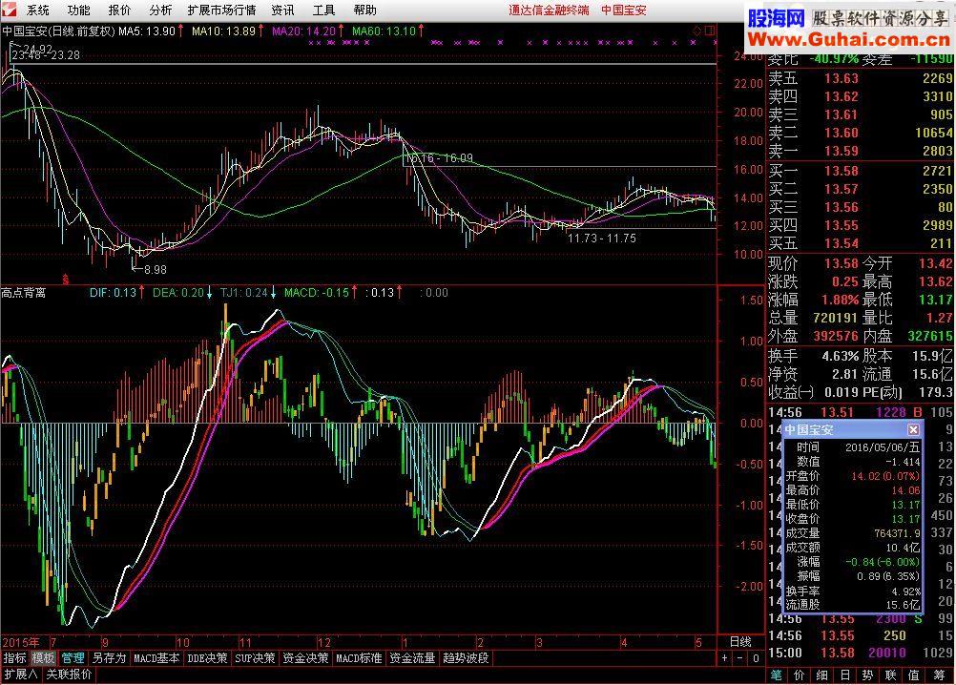956x685 pixels.
Task: Open the 工具 menu
Action: (323, 10)
